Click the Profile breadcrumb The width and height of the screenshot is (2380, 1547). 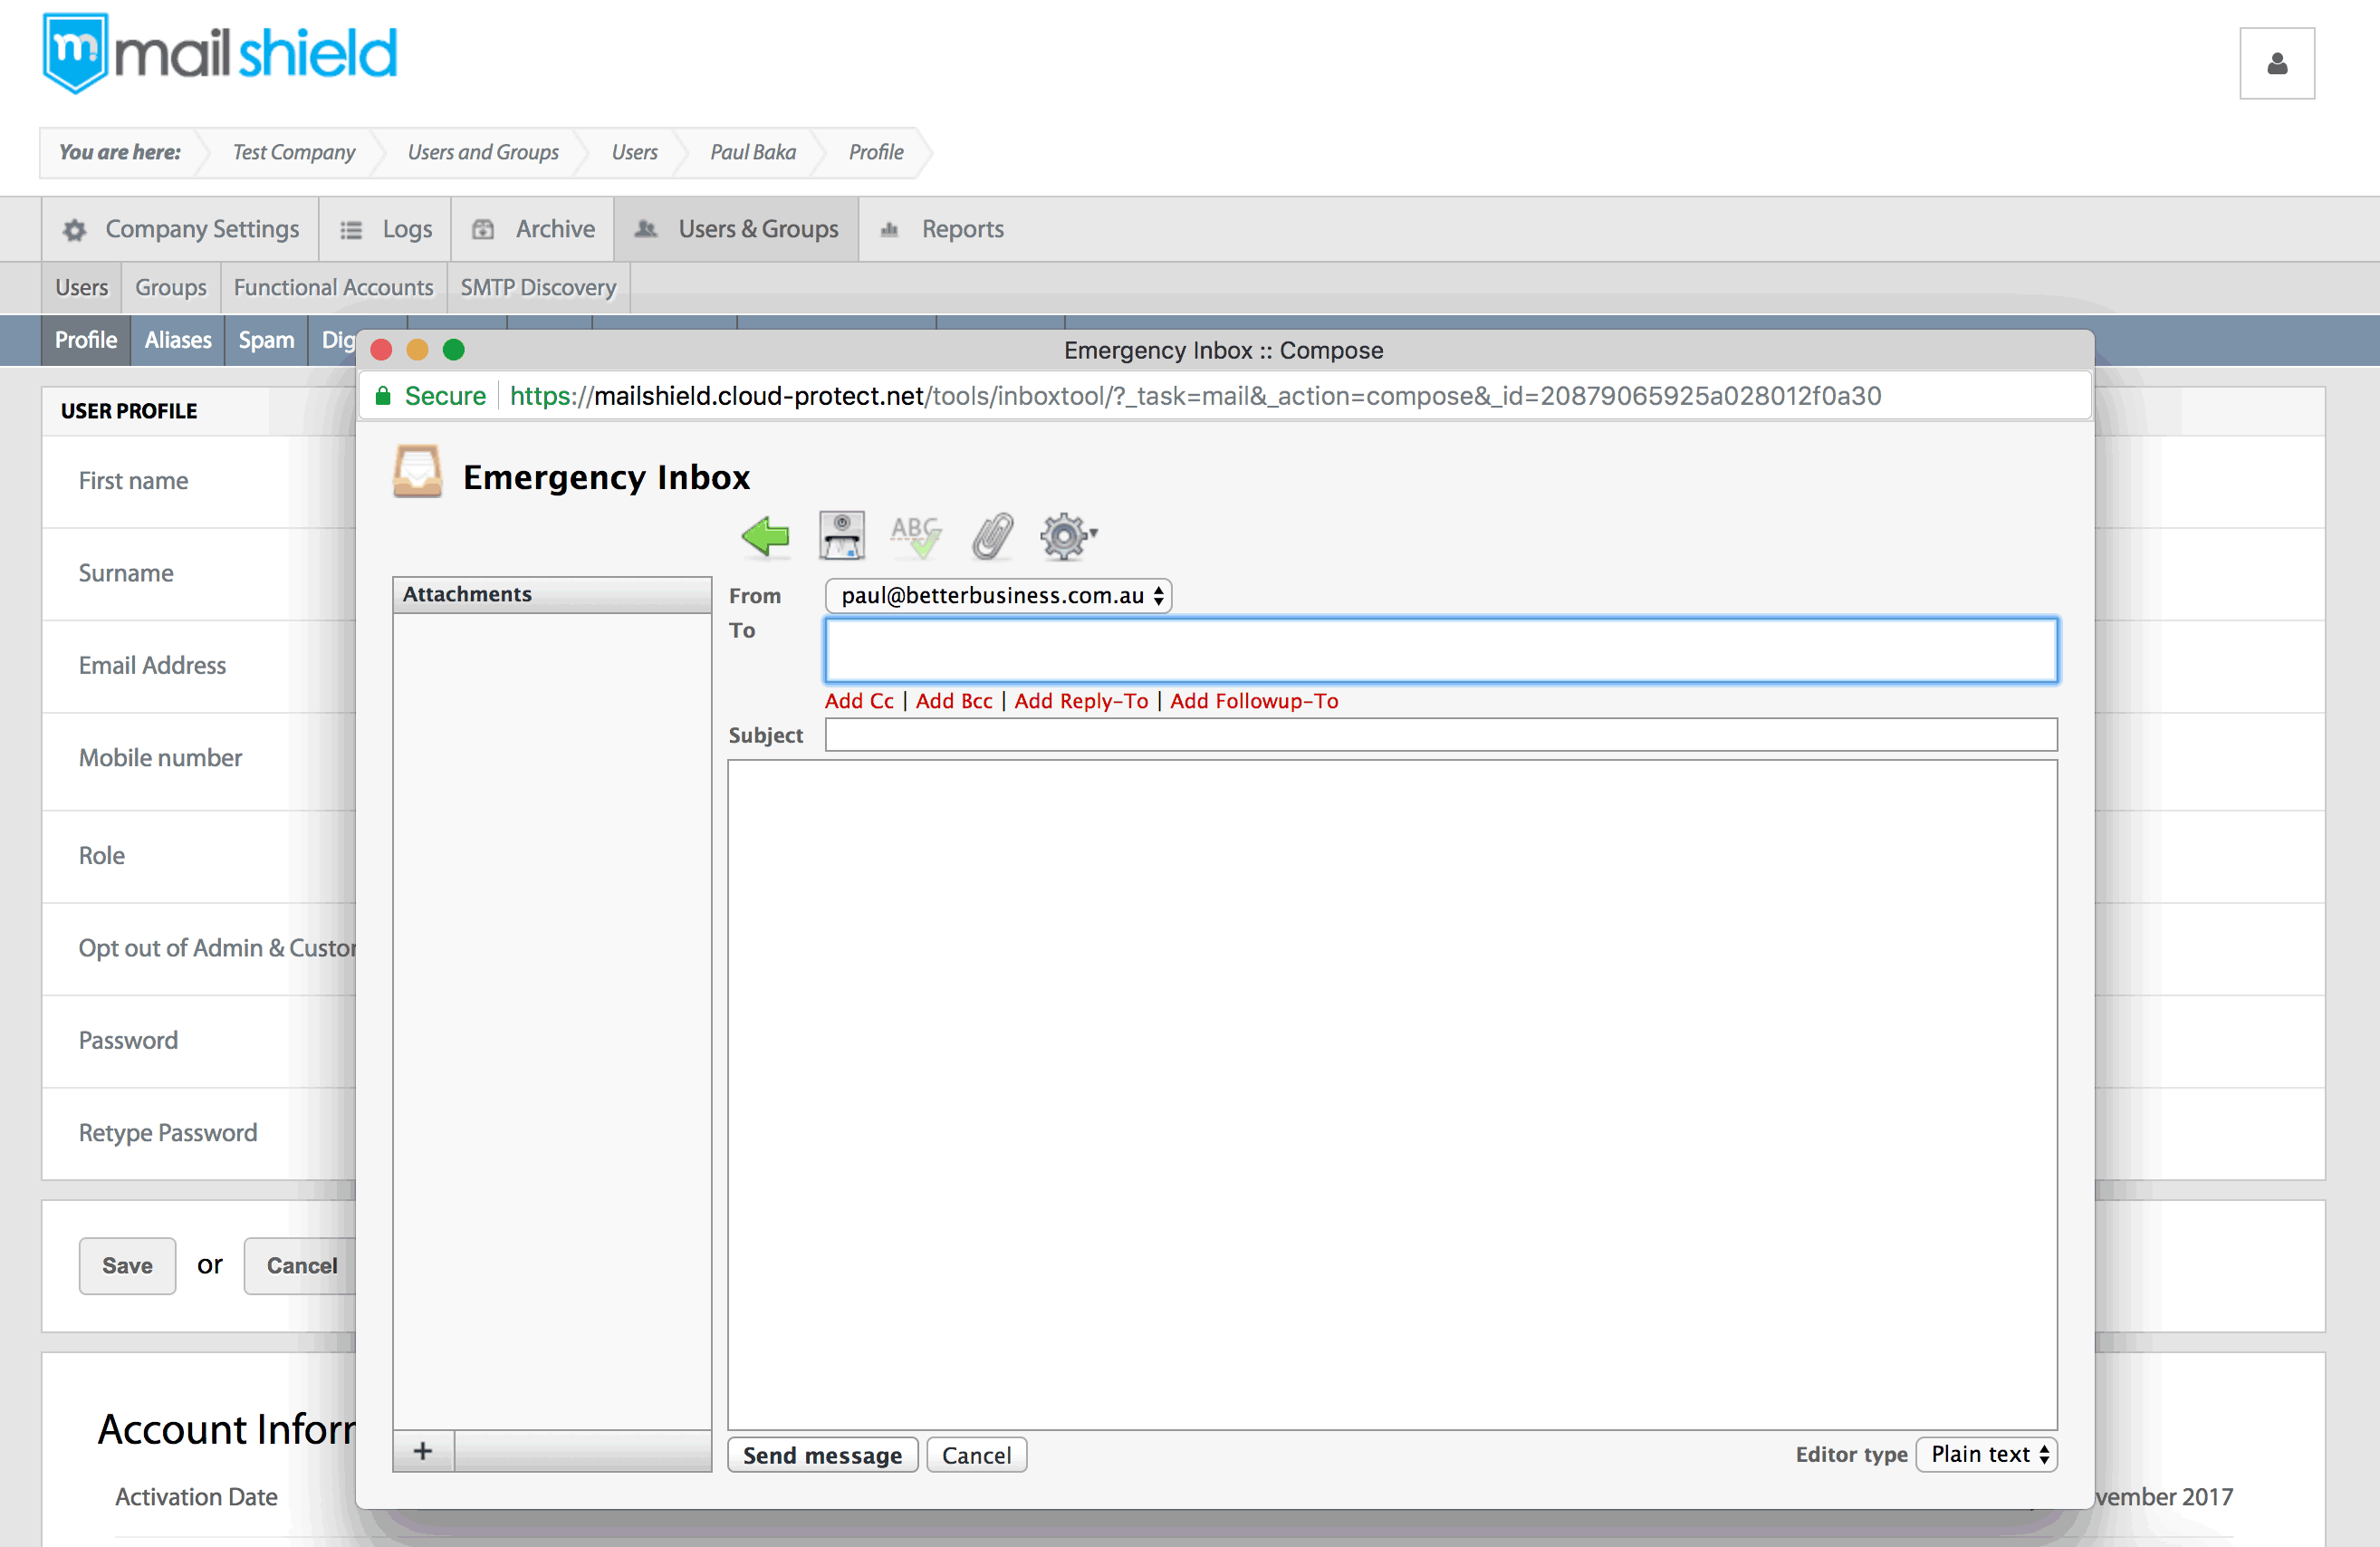tap(876, 152)
